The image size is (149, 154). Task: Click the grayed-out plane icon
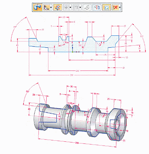pyautogui.click(x=87, y=8)
